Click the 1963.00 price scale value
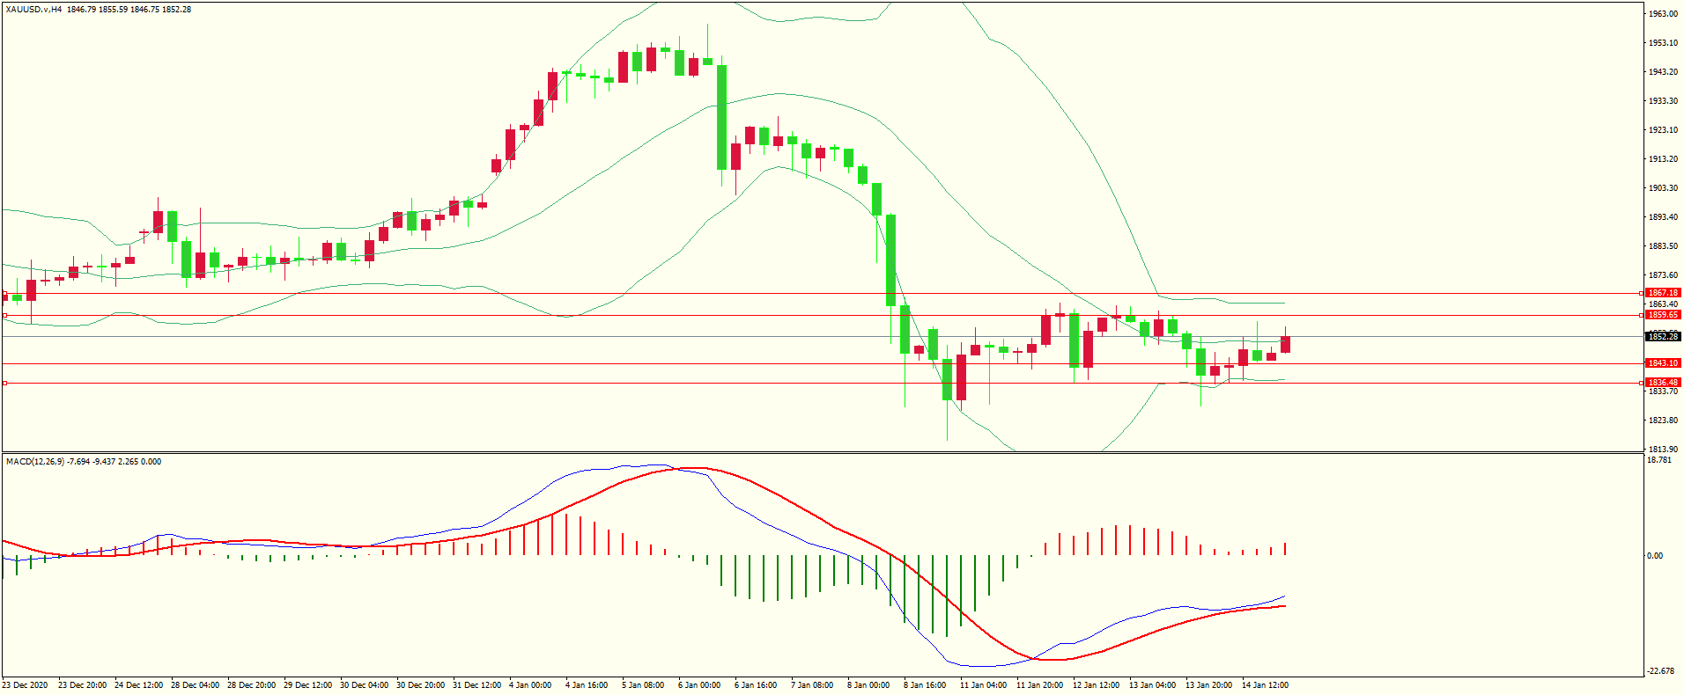1684x695 pixels. click(x=1663, y=14)
